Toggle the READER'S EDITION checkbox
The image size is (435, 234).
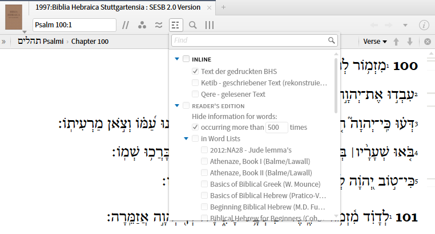point(186,105)
